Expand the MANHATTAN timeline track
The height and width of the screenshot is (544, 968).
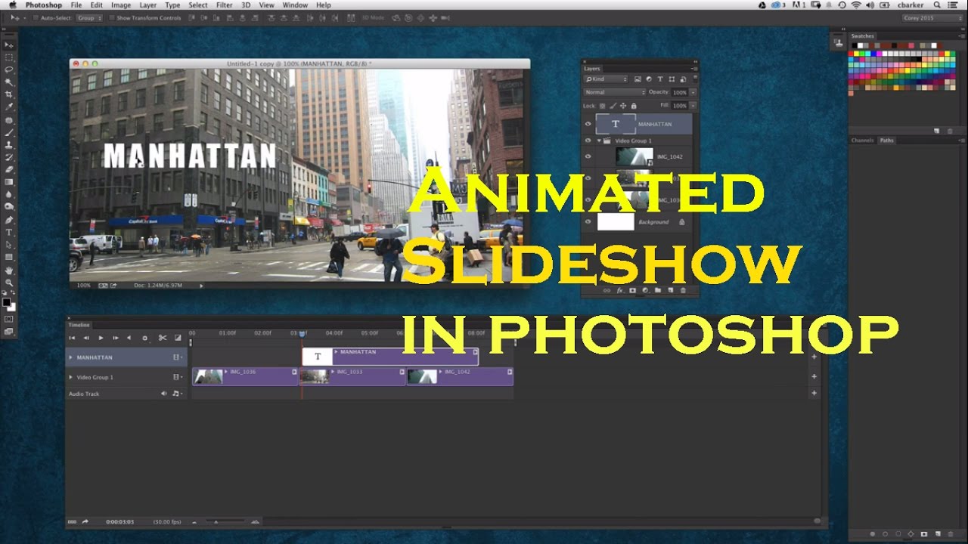(71, 357)
